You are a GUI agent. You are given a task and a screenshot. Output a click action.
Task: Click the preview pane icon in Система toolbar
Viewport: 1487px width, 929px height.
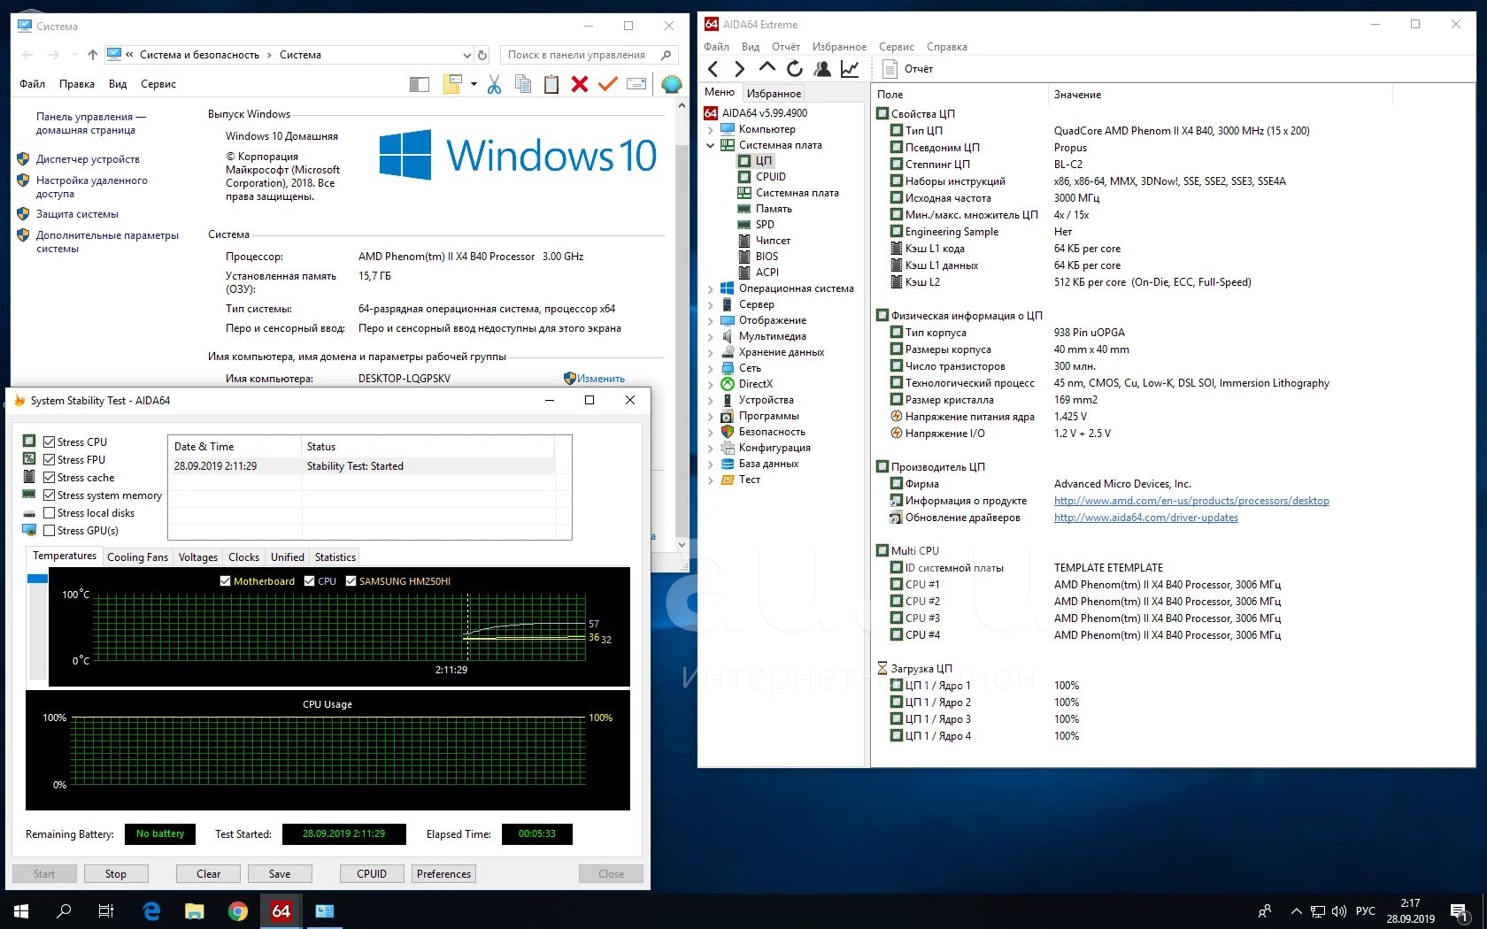click(x=420, y=84)
